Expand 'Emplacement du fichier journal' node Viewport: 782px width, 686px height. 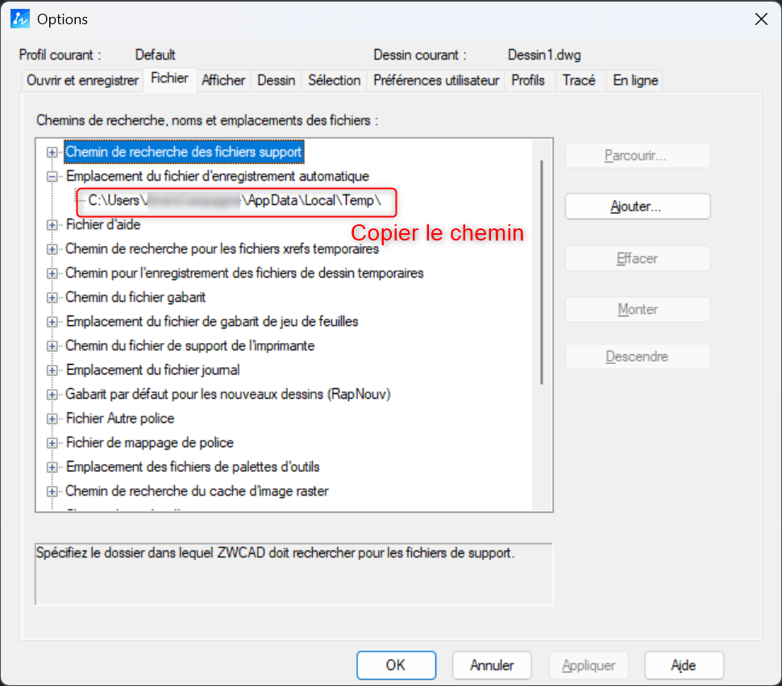(52, 370)
